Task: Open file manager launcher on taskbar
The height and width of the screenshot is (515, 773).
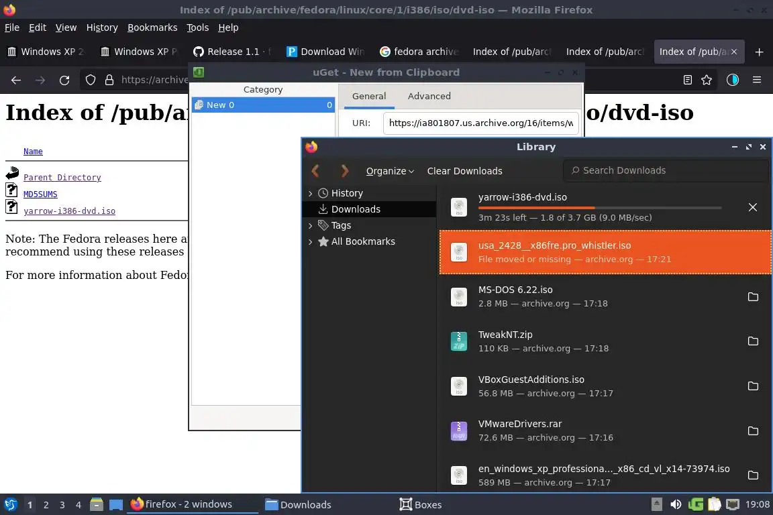Action: [x=97, y=505]
